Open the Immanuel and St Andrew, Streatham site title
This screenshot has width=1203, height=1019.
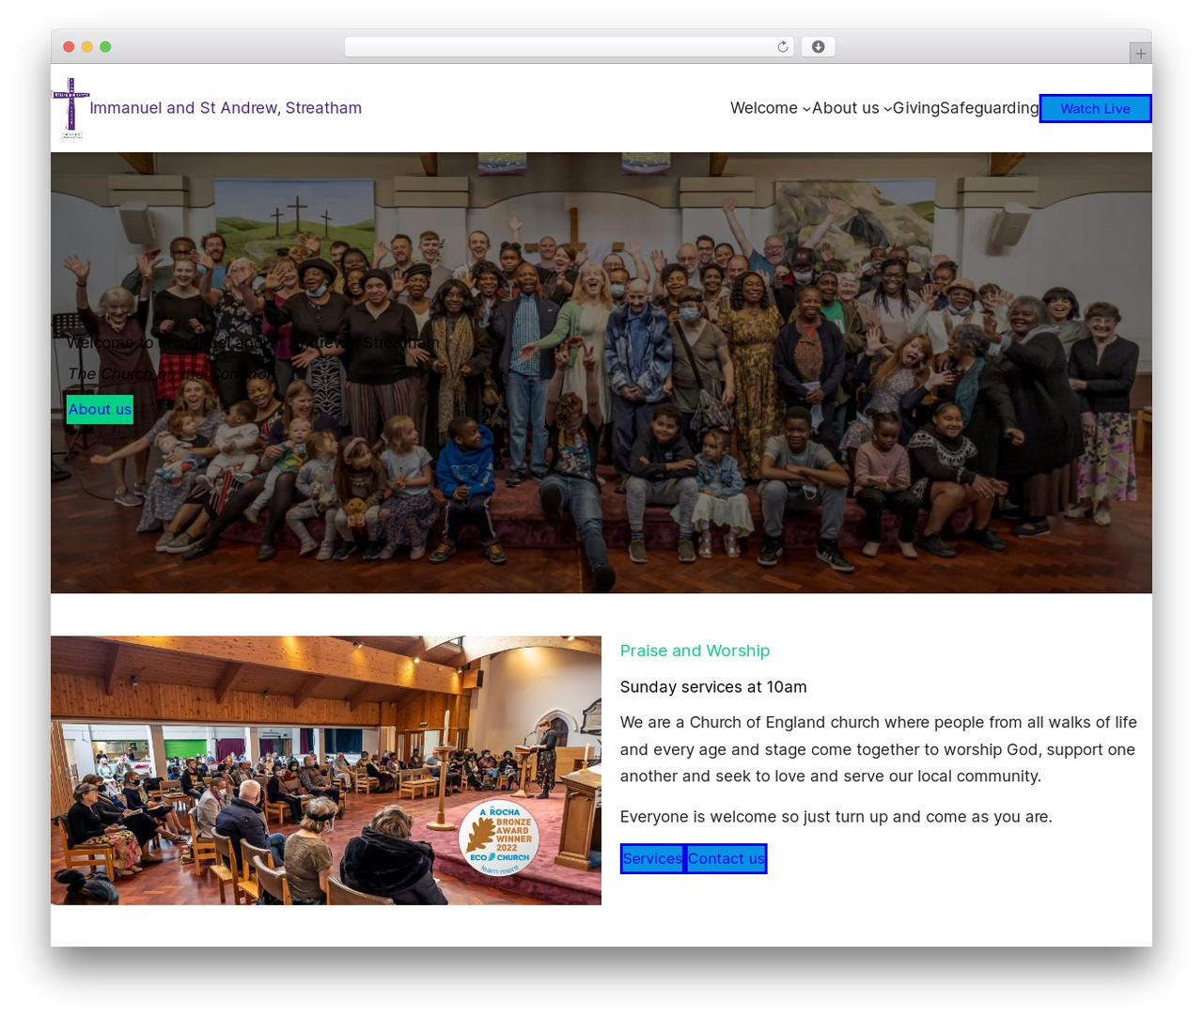pyautogui.click(x=226, y=108)
